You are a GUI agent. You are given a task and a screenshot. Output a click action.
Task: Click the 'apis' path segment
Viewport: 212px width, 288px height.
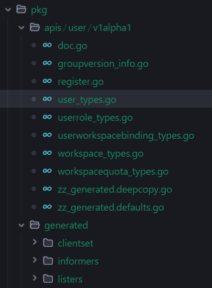tap(53, 28)
